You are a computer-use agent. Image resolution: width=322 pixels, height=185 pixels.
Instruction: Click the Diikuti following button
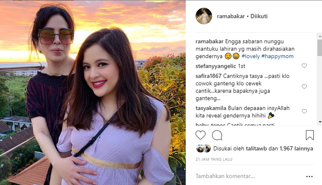[259, 16]
